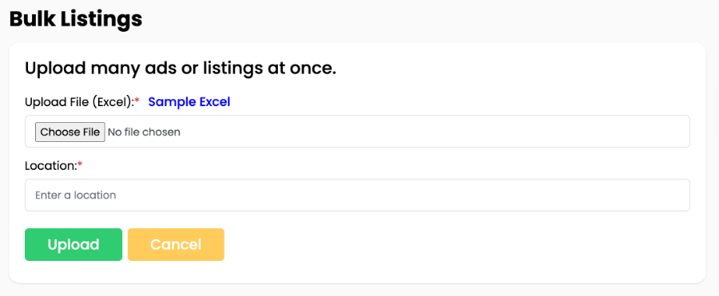Viewport: 719px width, 296px height.
Task: Click the Choose File button
Action: click(70, 132)
